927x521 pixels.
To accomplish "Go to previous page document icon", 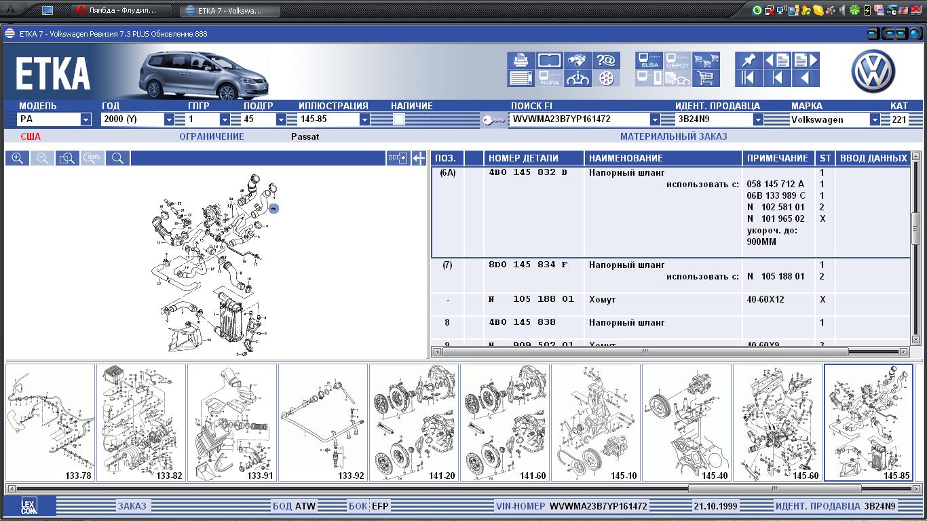I will tap(777, 60).
